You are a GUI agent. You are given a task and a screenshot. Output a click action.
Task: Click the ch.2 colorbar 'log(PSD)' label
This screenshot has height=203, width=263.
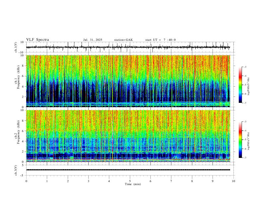coord(248,141)
